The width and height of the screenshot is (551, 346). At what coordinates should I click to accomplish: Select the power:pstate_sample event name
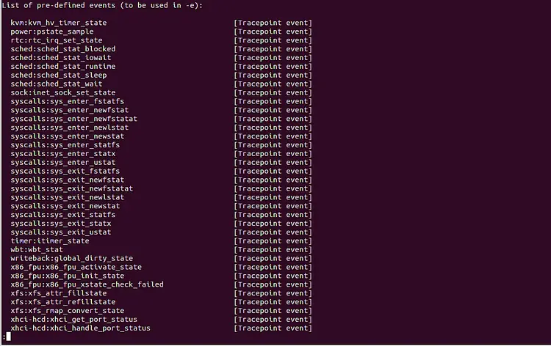pos(52,32)
